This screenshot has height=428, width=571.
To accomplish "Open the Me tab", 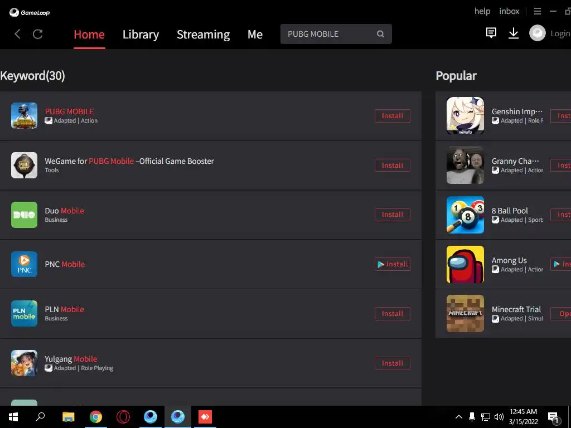I will tap(255, 35).
